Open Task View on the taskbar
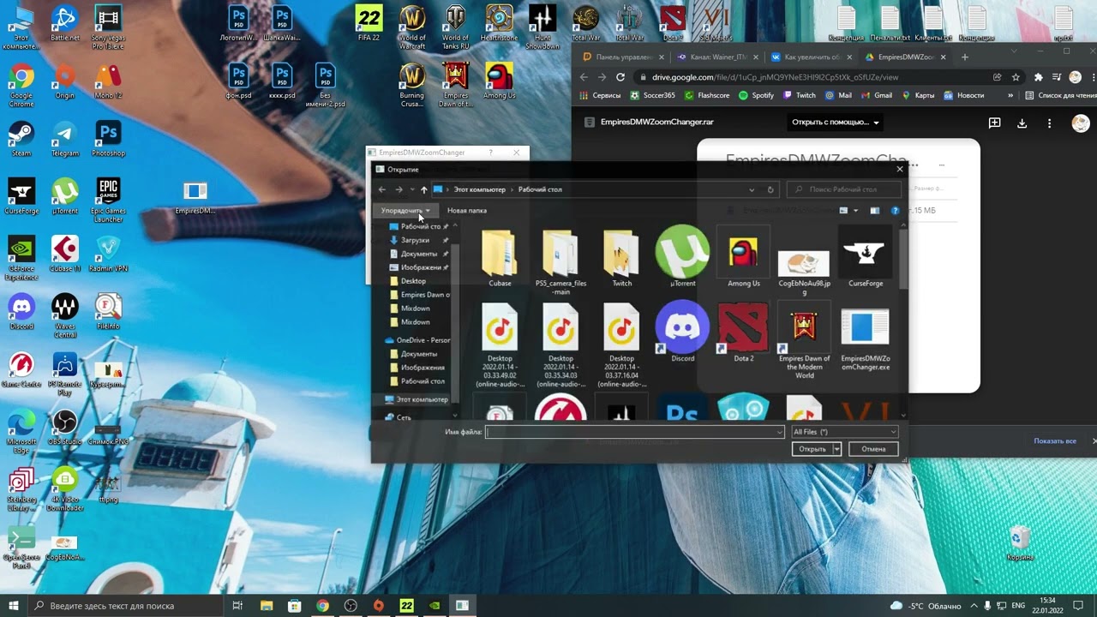 [x=237, y=606]
